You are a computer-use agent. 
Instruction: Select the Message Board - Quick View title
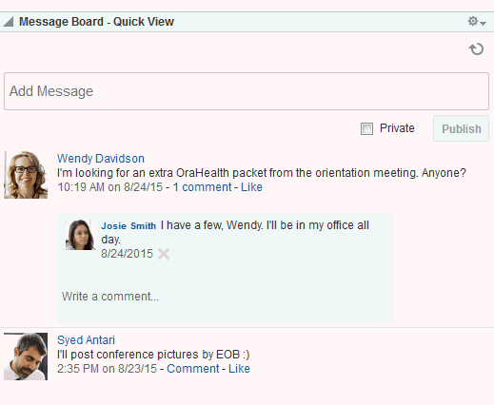tap(96, 22)
